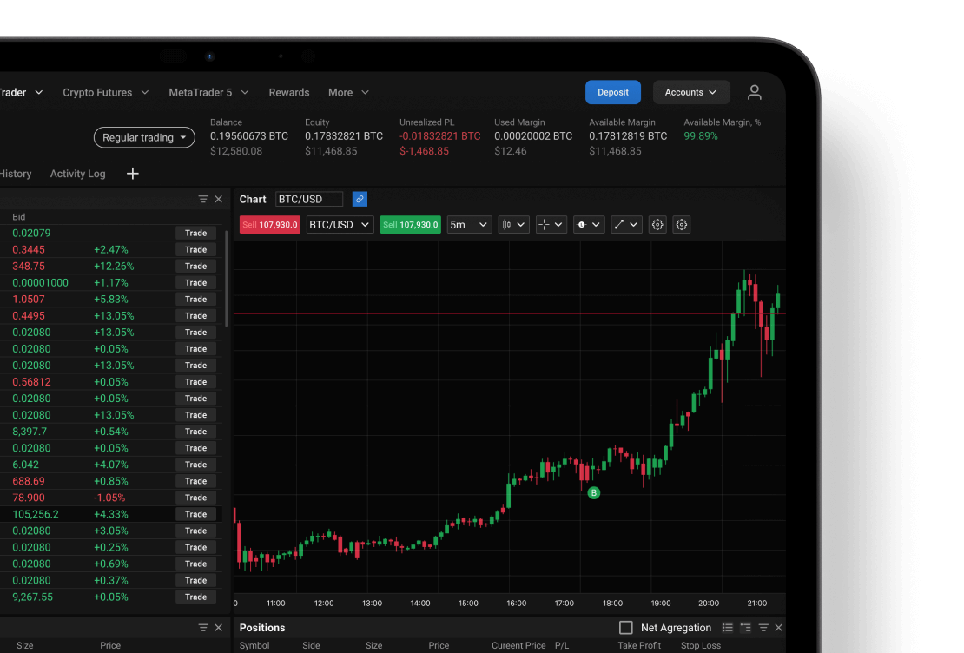The width and height of the screenshot is (964, 653).
Task: Open the Crypto Futures menu
Action: click(98, 92)
